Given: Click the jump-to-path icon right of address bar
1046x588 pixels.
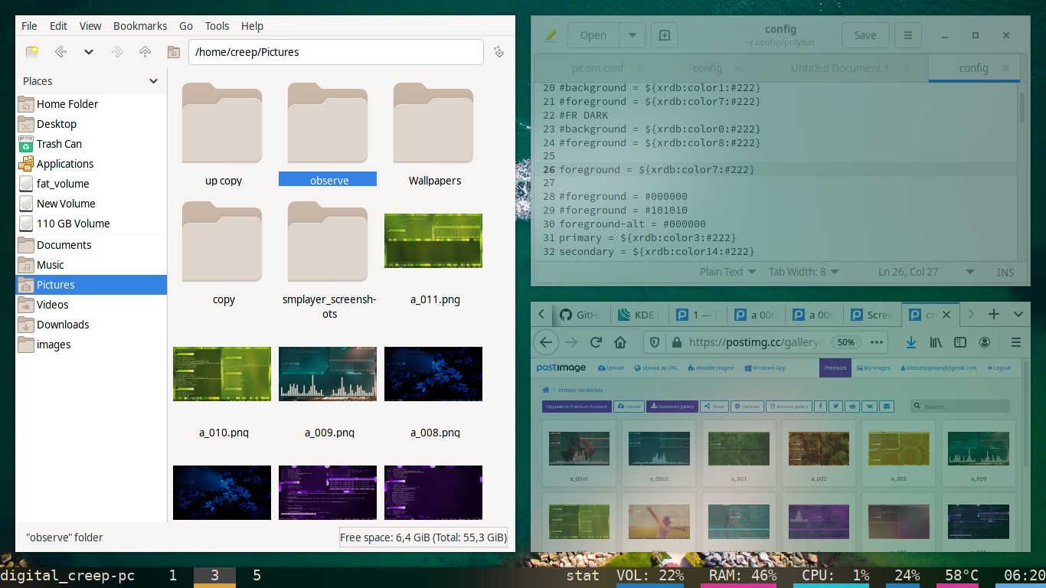Looking at the screenshot, I should (x=498, y=52).
